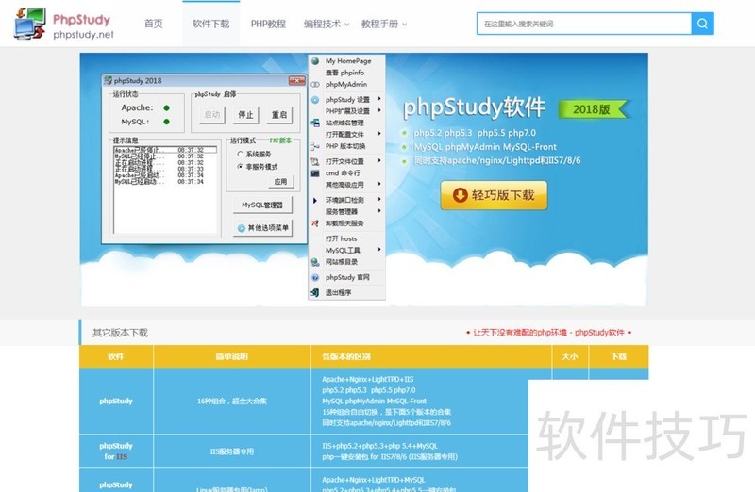Image resolution: width=755 pixels, height=492 pixels.
Task: Click the 2018版 green ribbon badge
Action: (594, 109)
